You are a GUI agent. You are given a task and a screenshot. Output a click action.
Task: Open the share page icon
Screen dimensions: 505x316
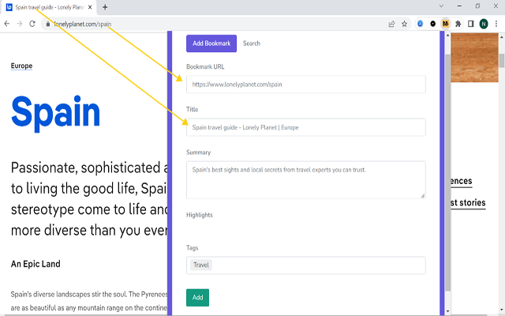(x=391, y=24)
